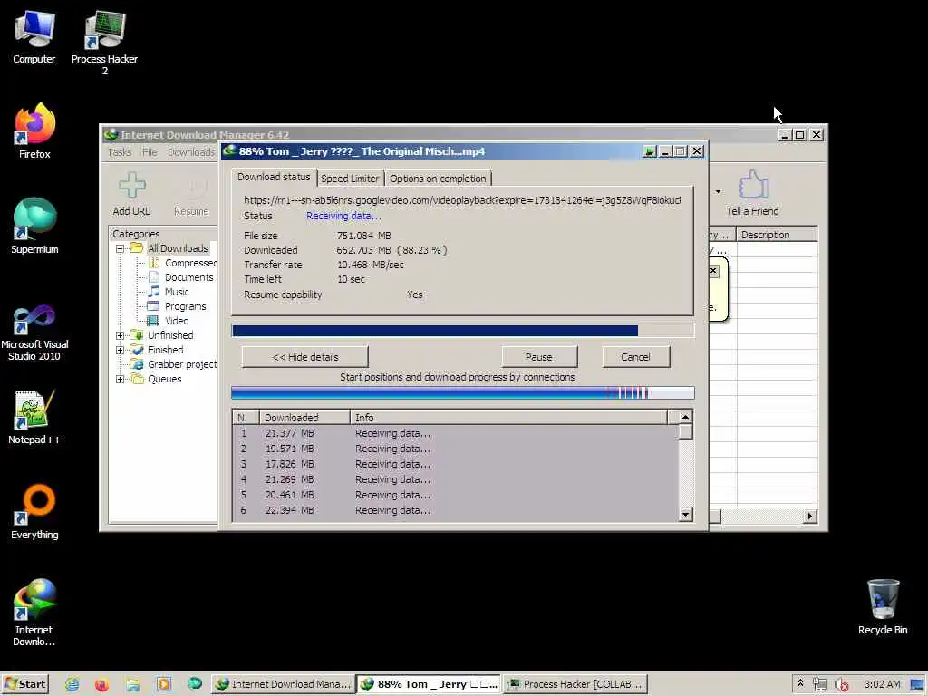Switch to the Speed Limiter tab
Screen dimensions: 928x696
click(x=350, y=179)
